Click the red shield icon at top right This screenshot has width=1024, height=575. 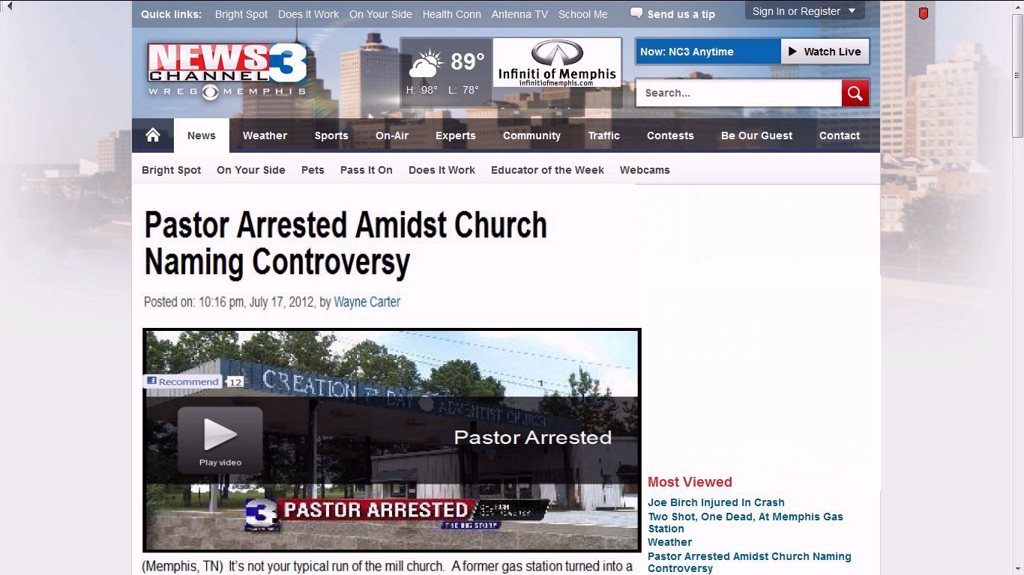pyautogui.click(x=924, y=13)
